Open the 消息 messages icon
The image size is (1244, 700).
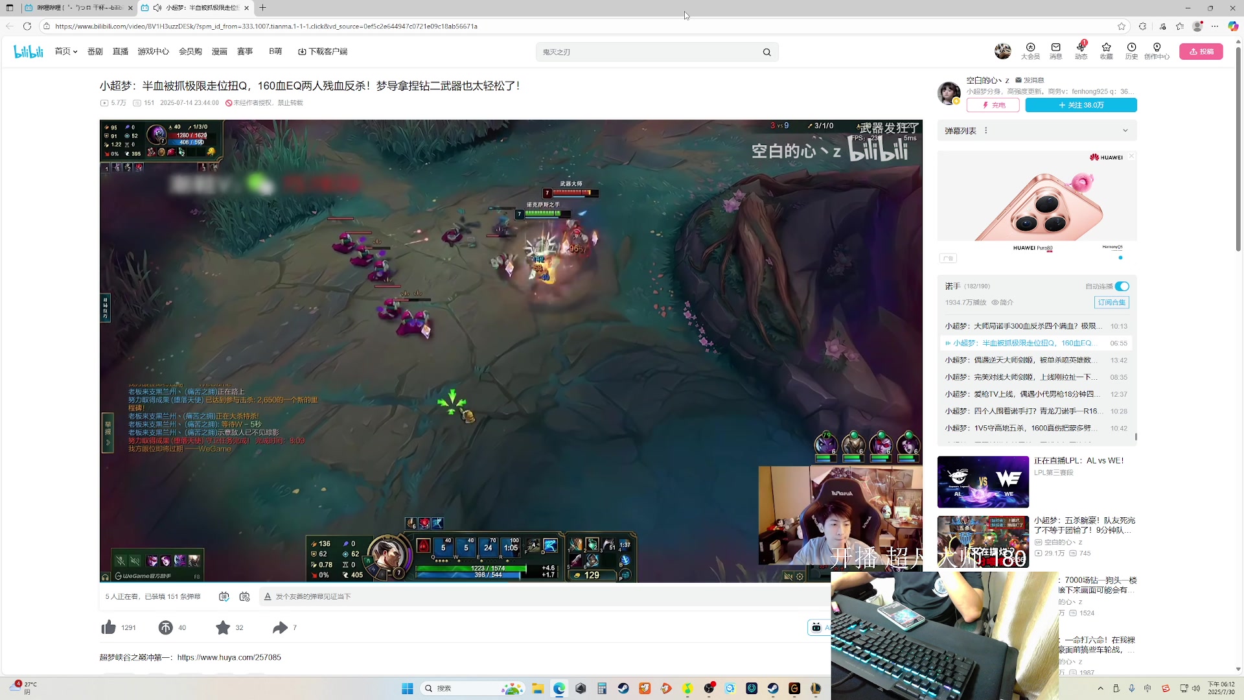tap(1055, 51)
